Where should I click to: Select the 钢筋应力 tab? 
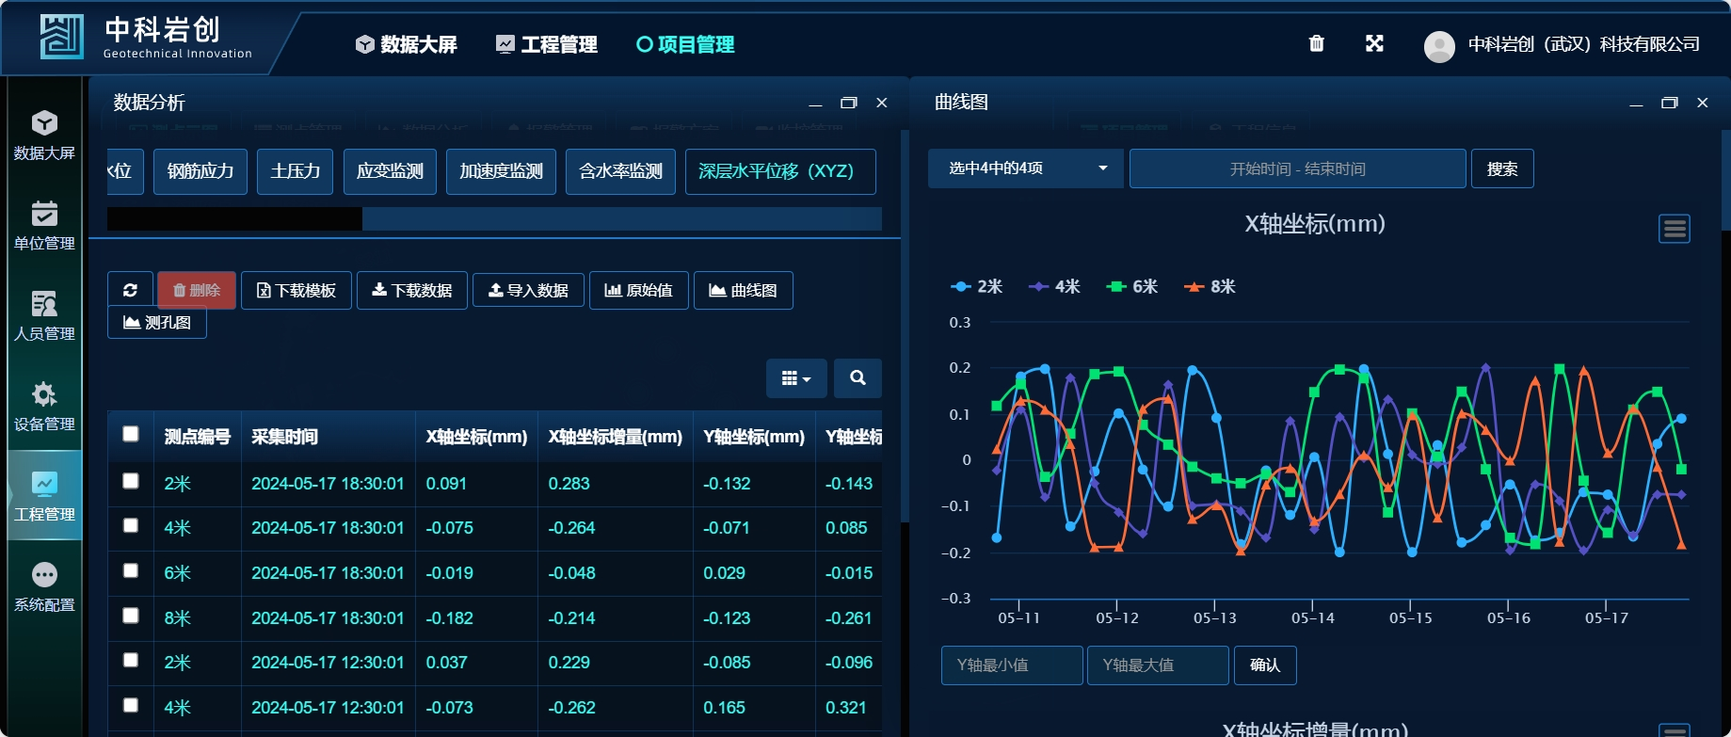[x=200, y=171]
